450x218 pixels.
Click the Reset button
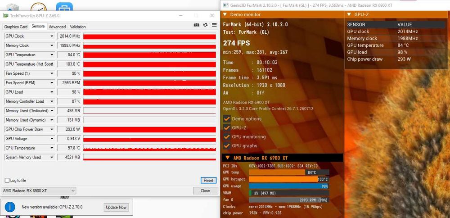tap(208, 180)
